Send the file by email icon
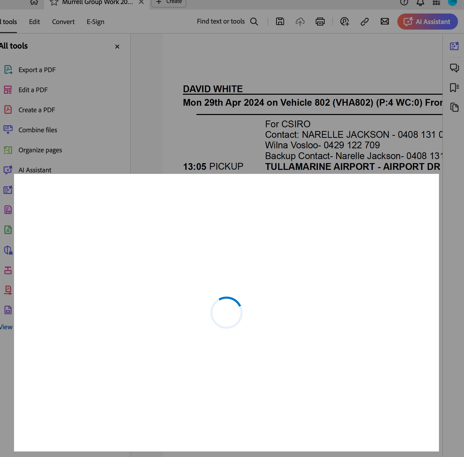The width and height of the screenshot is (464, 457). pyautogui.click(x=385, y=22)
